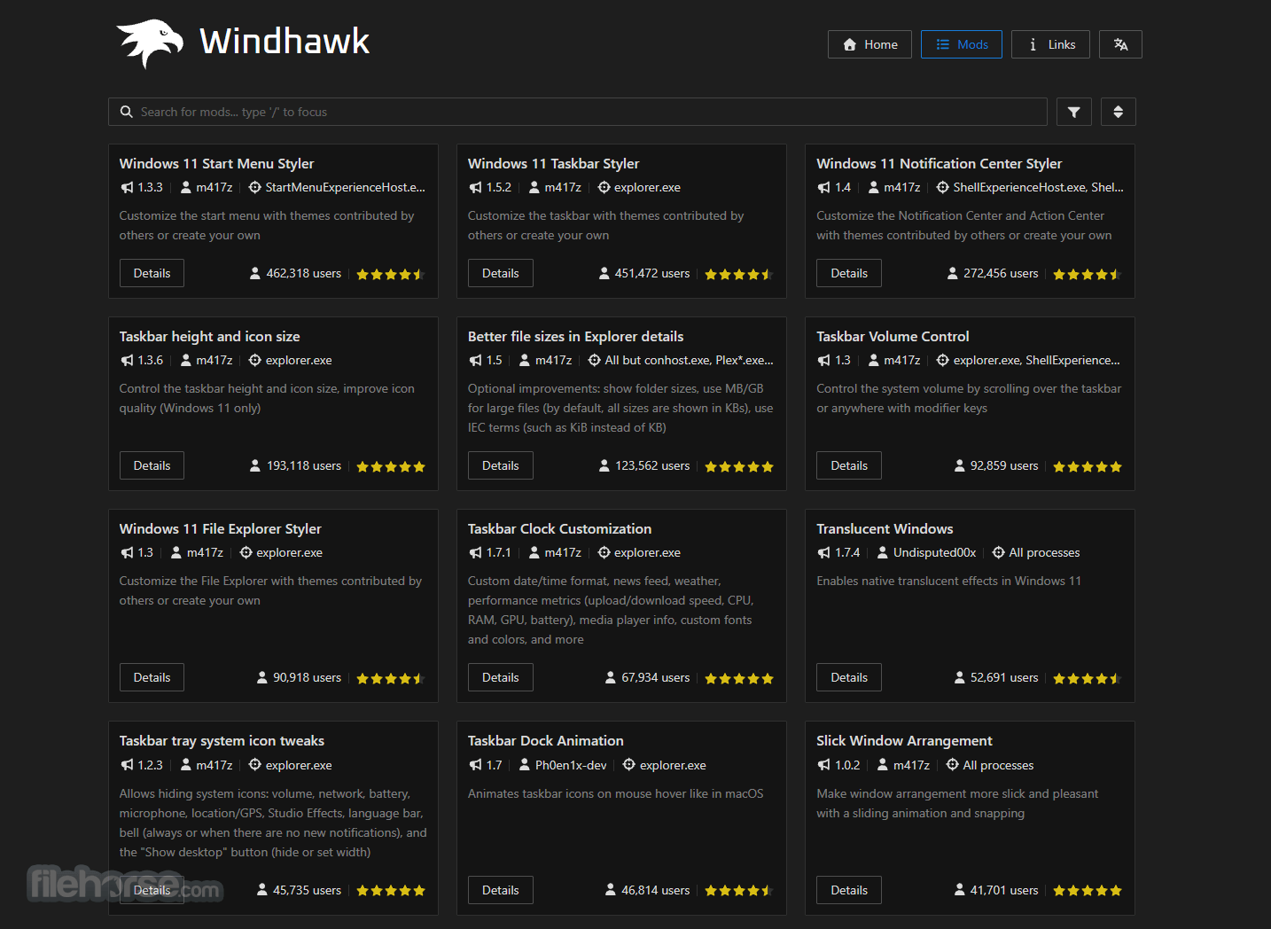1271x929 pixels.
Task: Click star rating of Slick Window Arrangement
Action: click(x=1088, y=891)
